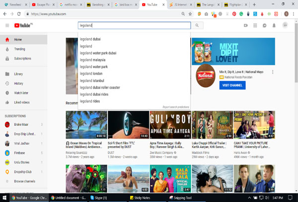Open Trending in the sidebar

pos(23,49)
